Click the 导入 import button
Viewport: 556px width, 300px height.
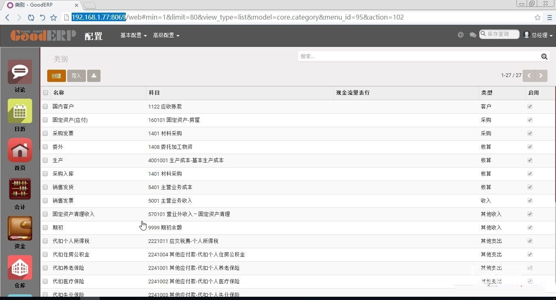[76, 76]
